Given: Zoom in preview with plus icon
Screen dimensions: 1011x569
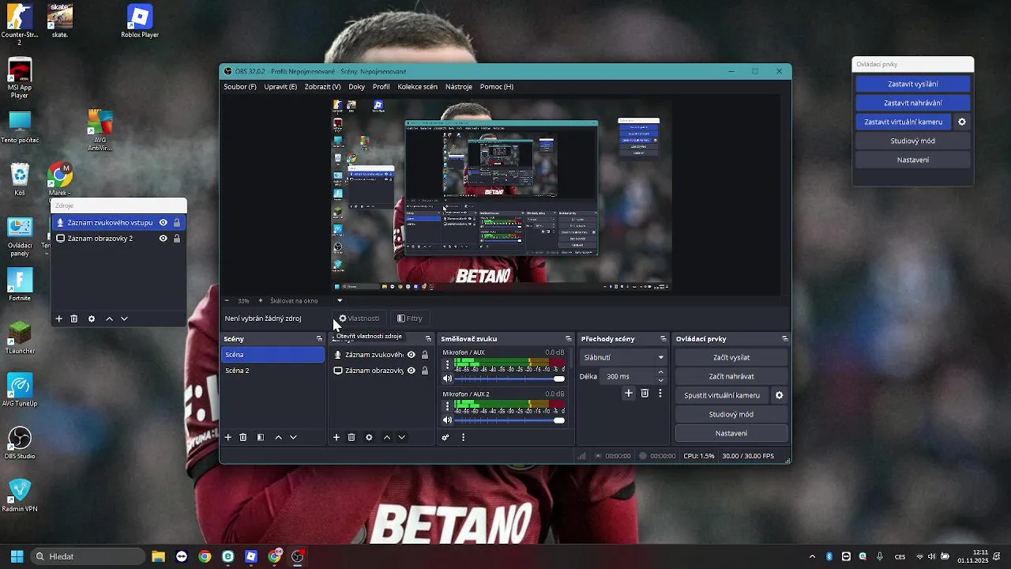Looking at the screenshot, I should (261, 300).
